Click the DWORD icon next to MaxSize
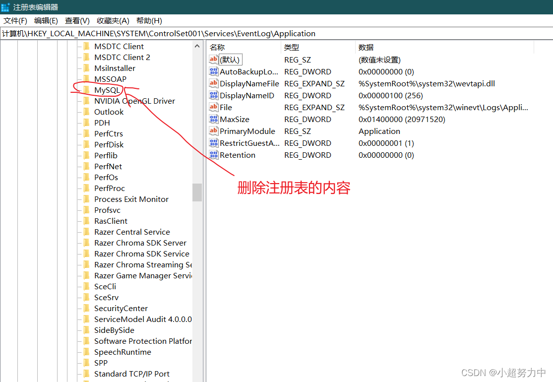The image size is (553, 382). pyautogui.click(x=213, y=119)
